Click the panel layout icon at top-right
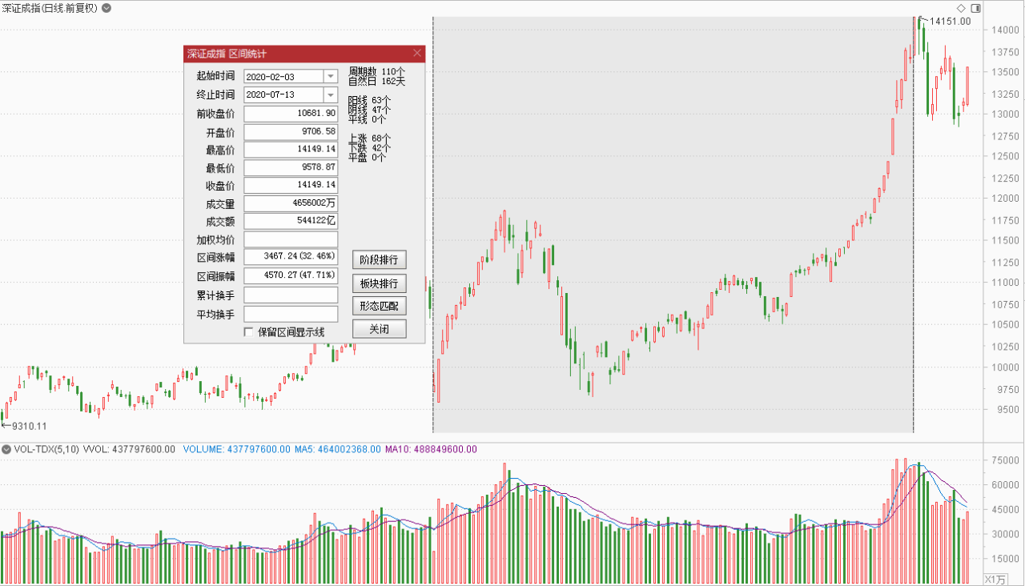 [975, 8]
